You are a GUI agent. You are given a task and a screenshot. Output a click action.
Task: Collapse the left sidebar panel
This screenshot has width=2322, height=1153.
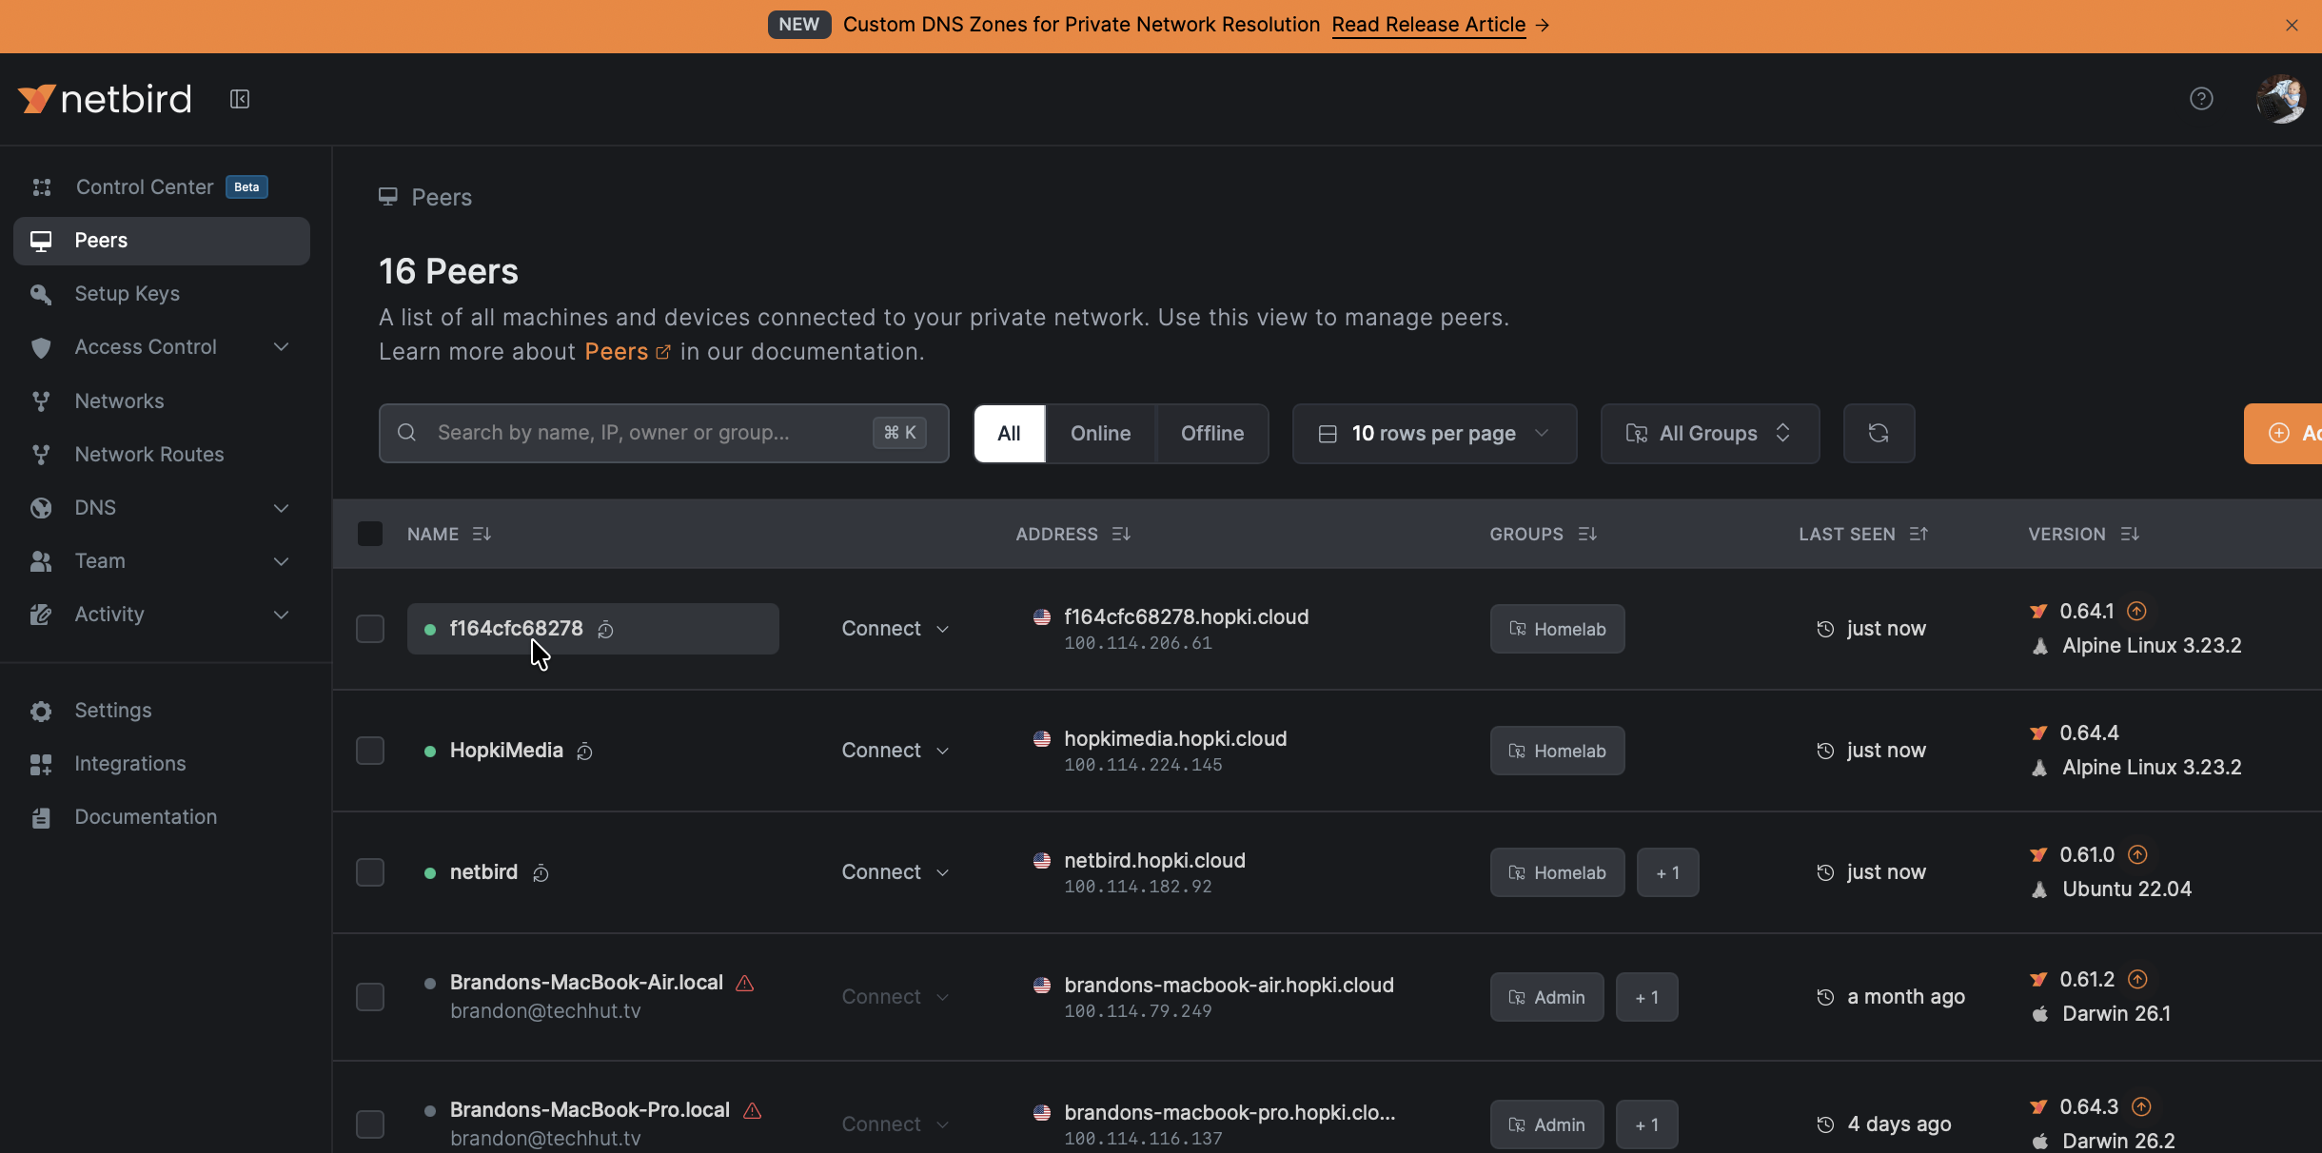tap(240, 98)
